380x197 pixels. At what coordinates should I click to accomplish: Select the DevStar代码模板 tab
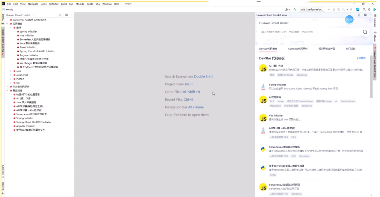point(268,49)
